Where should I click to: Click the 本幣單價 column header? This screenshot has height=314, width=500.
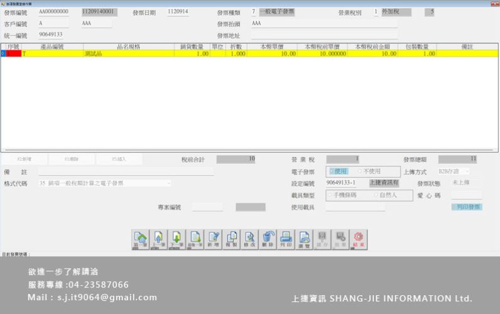pos(272,47)
